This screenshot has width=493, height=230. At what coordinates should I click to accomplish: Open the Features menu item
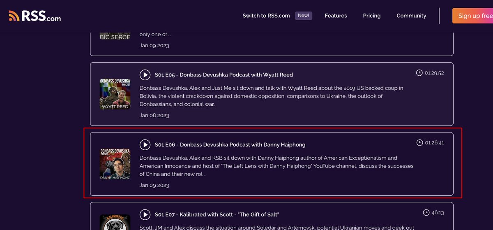(x=336, y=16)
